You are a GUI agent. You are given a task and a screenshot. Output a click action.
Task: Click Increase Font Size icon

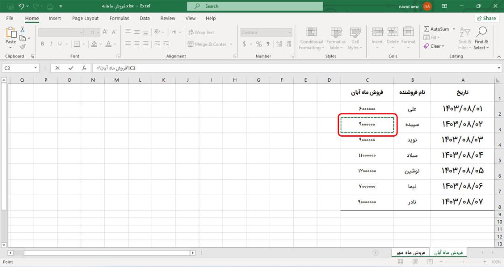point(105,32)
